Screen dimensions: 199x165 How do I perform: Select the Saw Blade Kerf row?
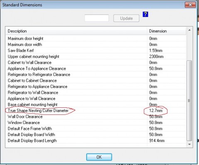pyautogui.click(x=96, y=51)
